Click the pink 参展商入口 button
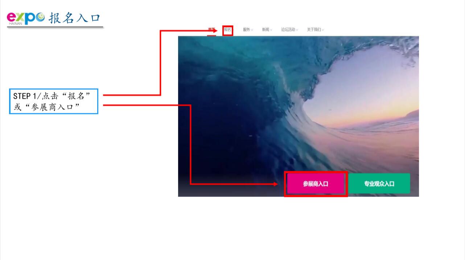The width and height of the screenshot is (465, 260). pyautogui.click(x=316, y=184)
